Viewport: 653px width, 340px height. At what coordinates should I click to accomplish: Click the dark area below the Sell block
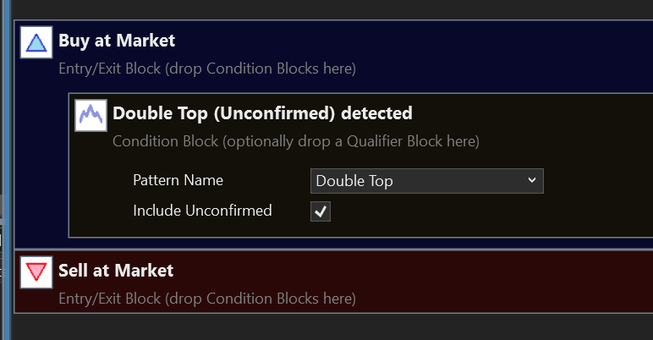(x=338, y=326)
